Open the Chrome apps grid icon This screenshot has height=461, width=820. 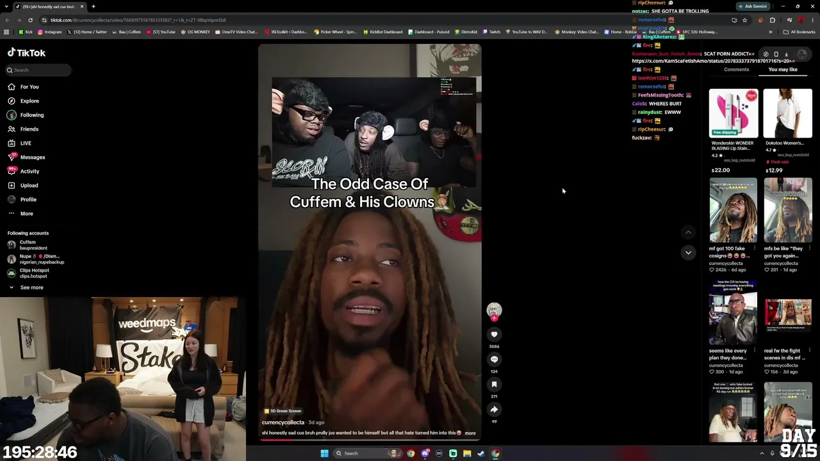tap(6, 32)
